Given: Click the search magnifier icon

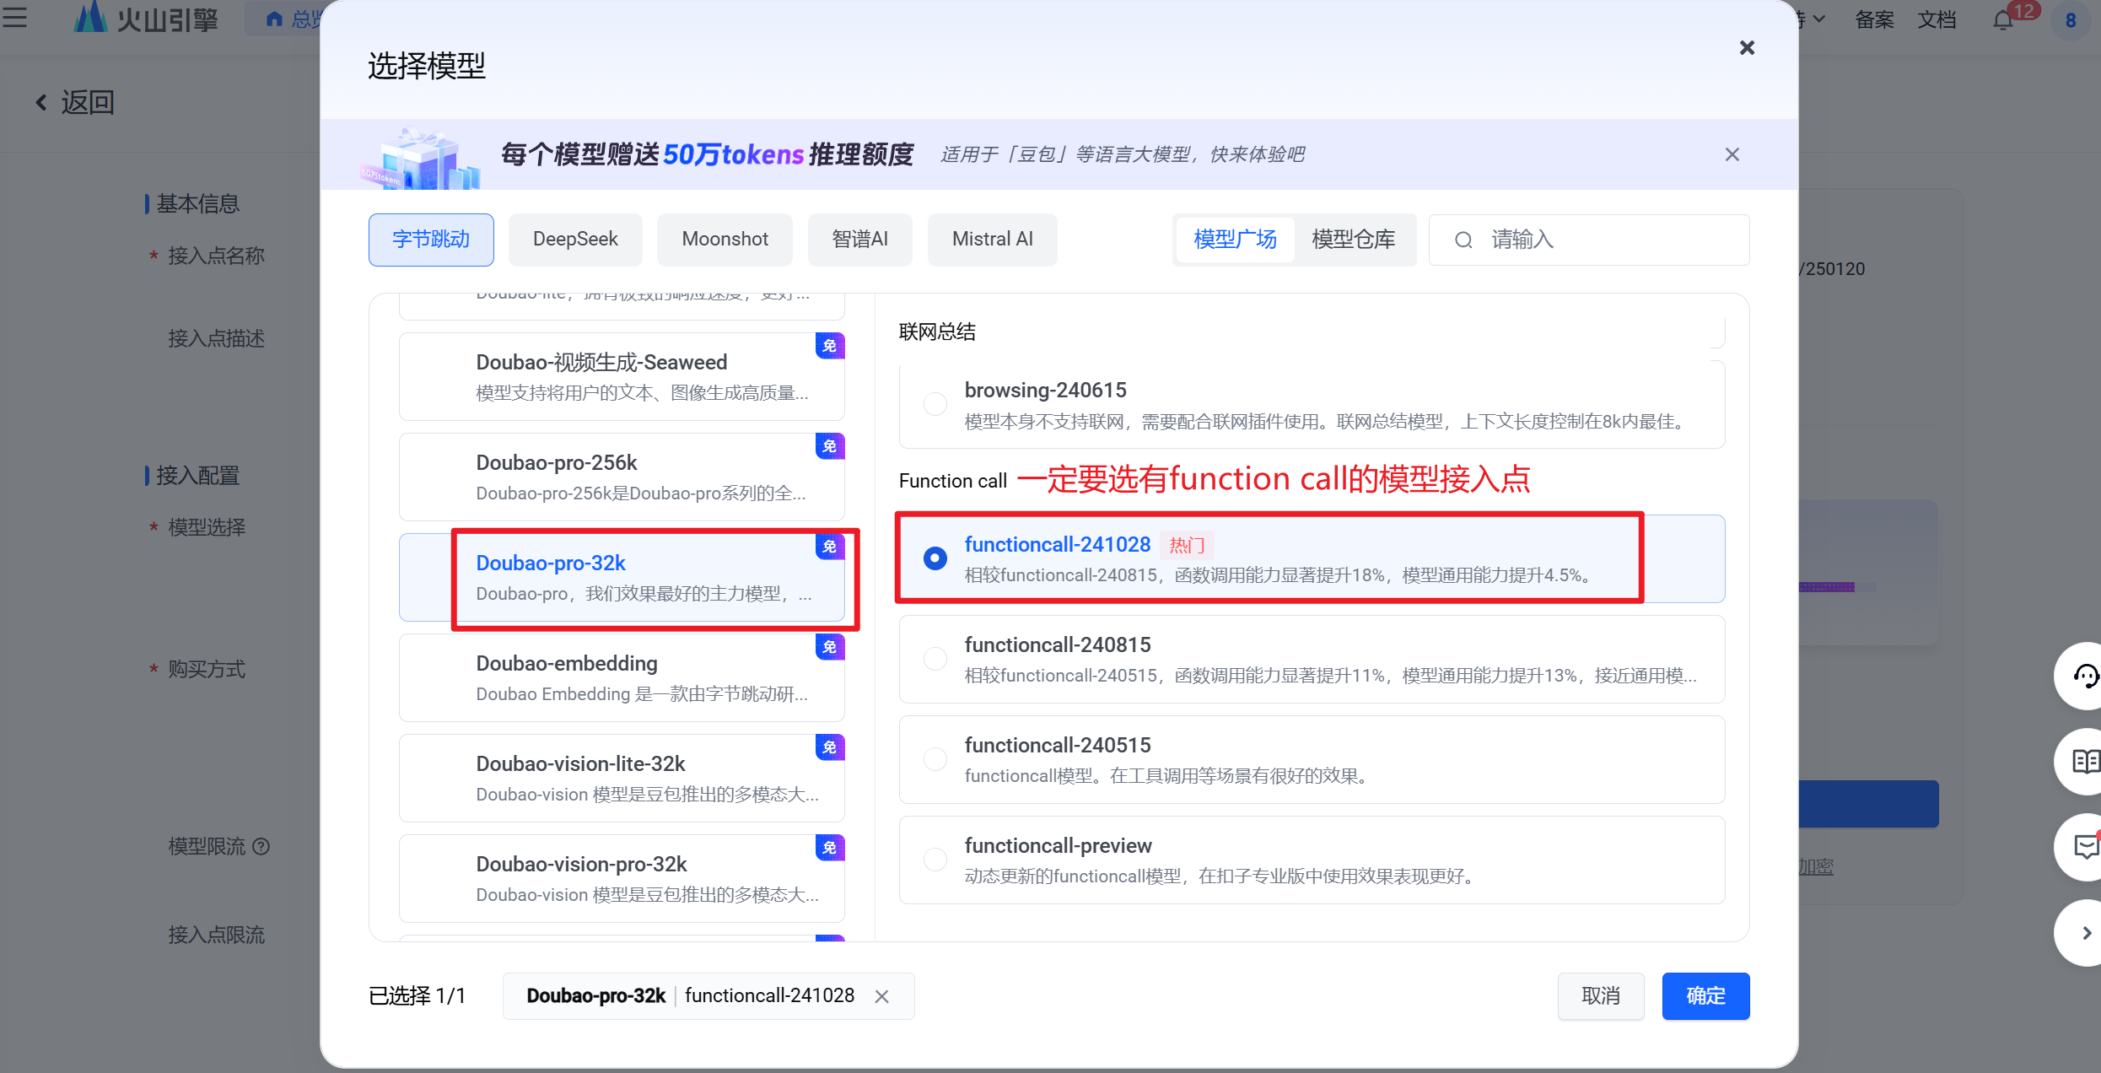Looking at the screenshot, I should (x=1463, y=240).
